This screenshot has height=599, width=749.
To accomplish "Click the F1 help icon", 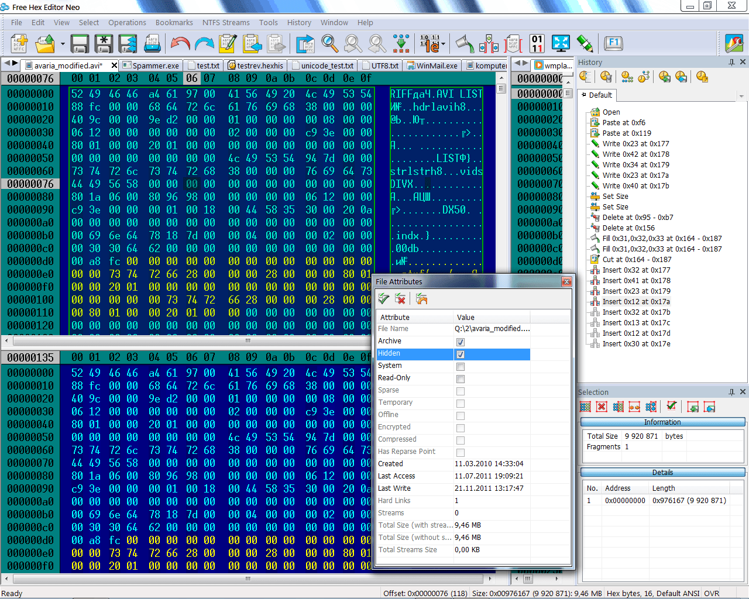I will point(613,43).
